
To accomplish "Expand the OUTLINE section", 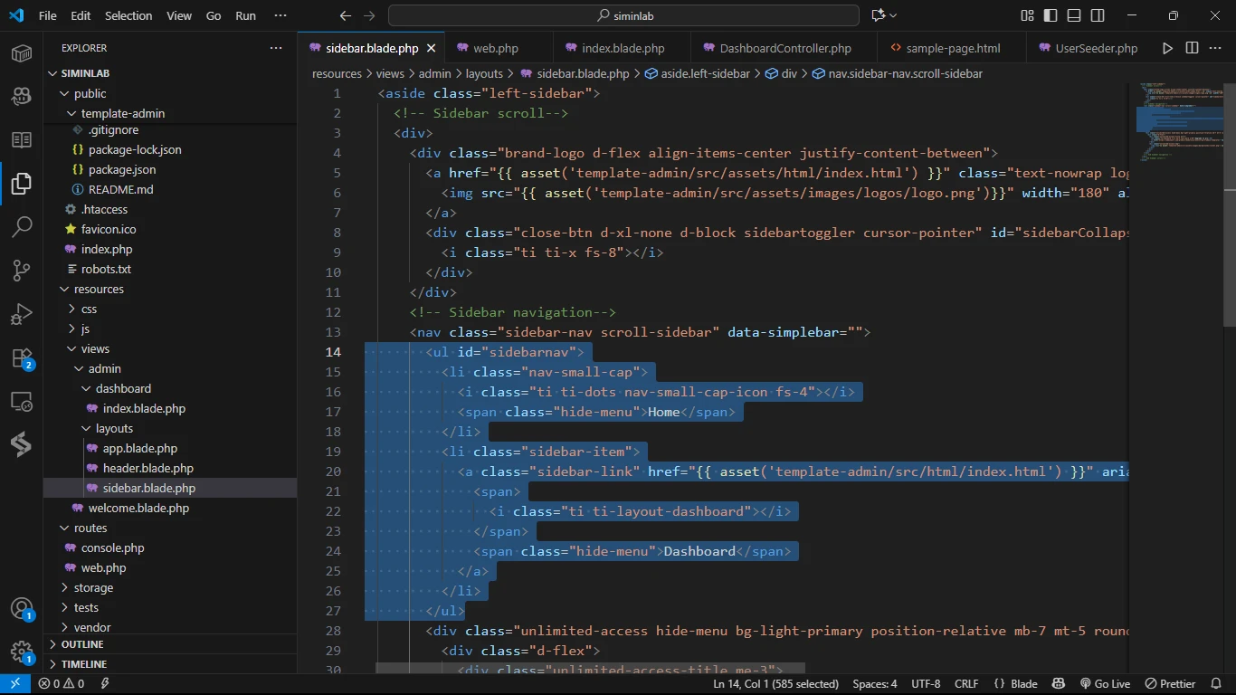I will (x=82, y=644).
